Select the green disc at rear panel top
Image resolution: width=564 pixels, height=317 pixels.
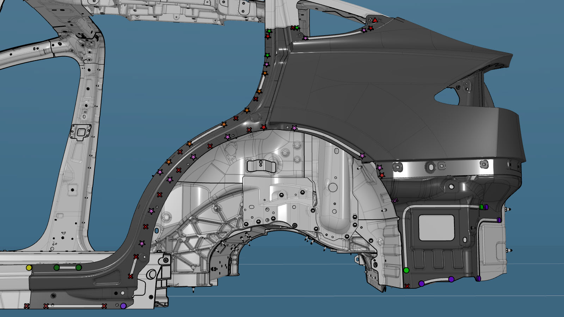click(482, 207)
